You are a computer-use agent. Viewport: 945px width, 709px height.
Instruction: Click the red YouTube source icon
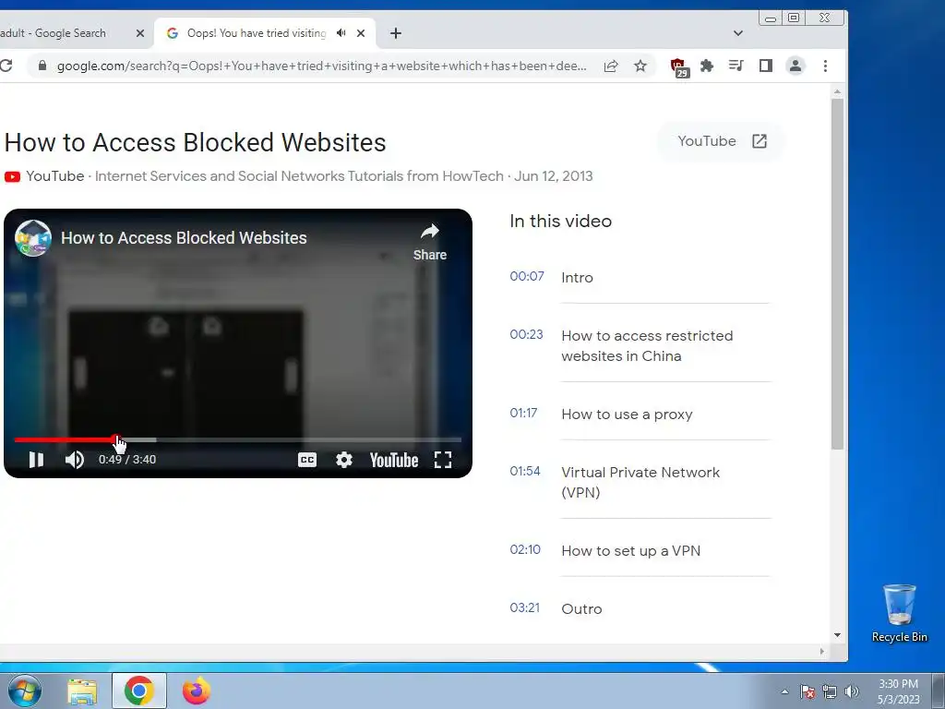(12, 176)
